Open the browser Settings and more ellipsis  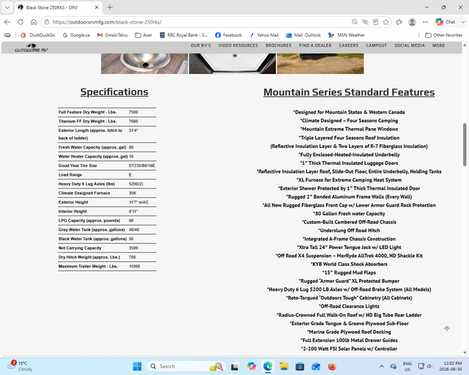click(x=425, y=22)
